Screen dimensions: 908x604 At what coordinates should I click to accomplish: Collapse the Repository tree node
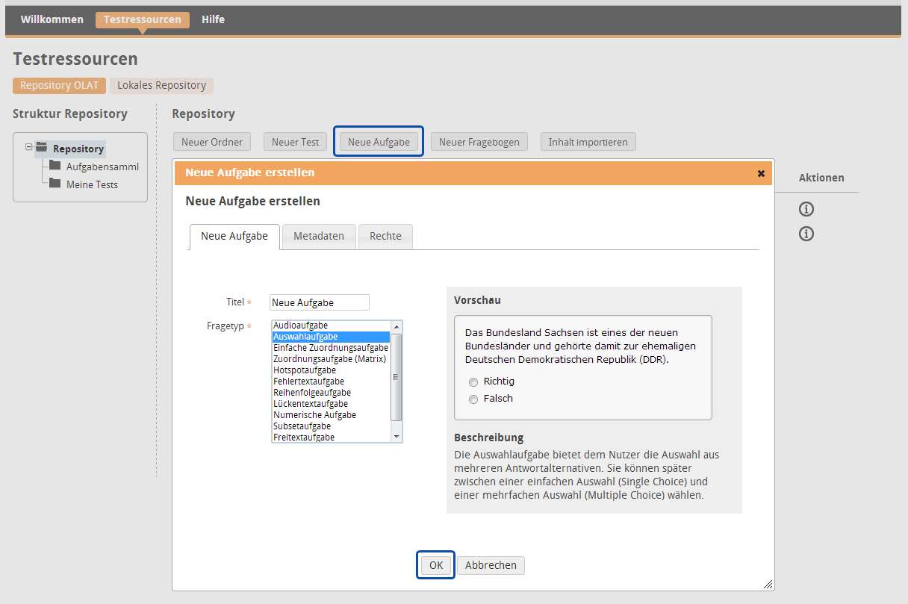(29, 147)
